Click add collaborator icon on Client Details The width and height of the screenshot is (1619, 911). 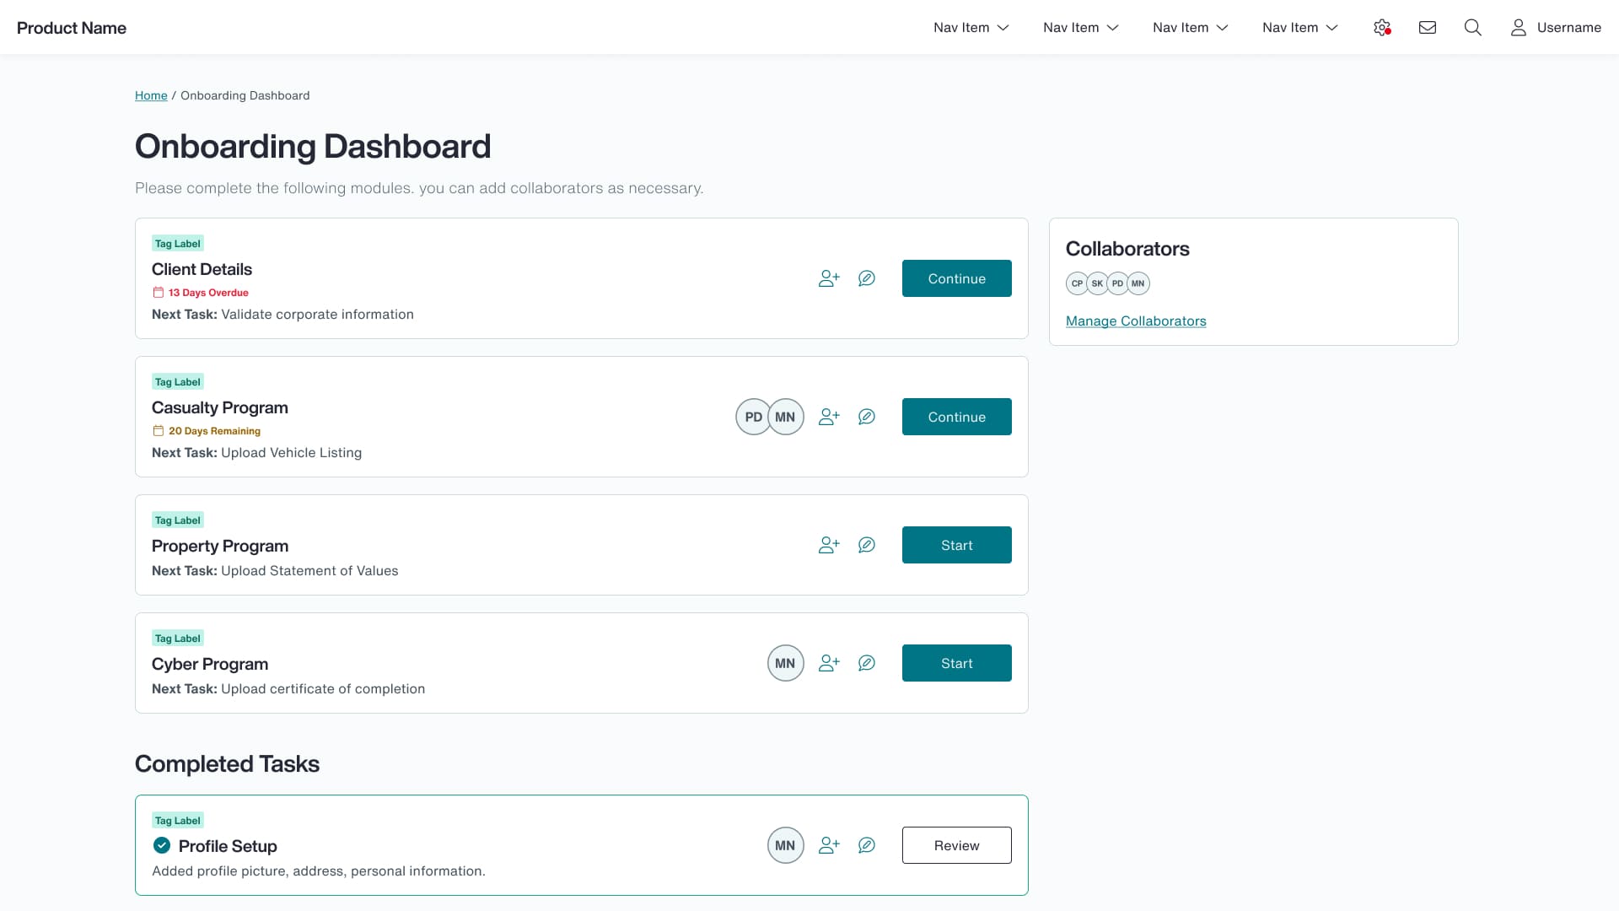(x=829, y=278)
